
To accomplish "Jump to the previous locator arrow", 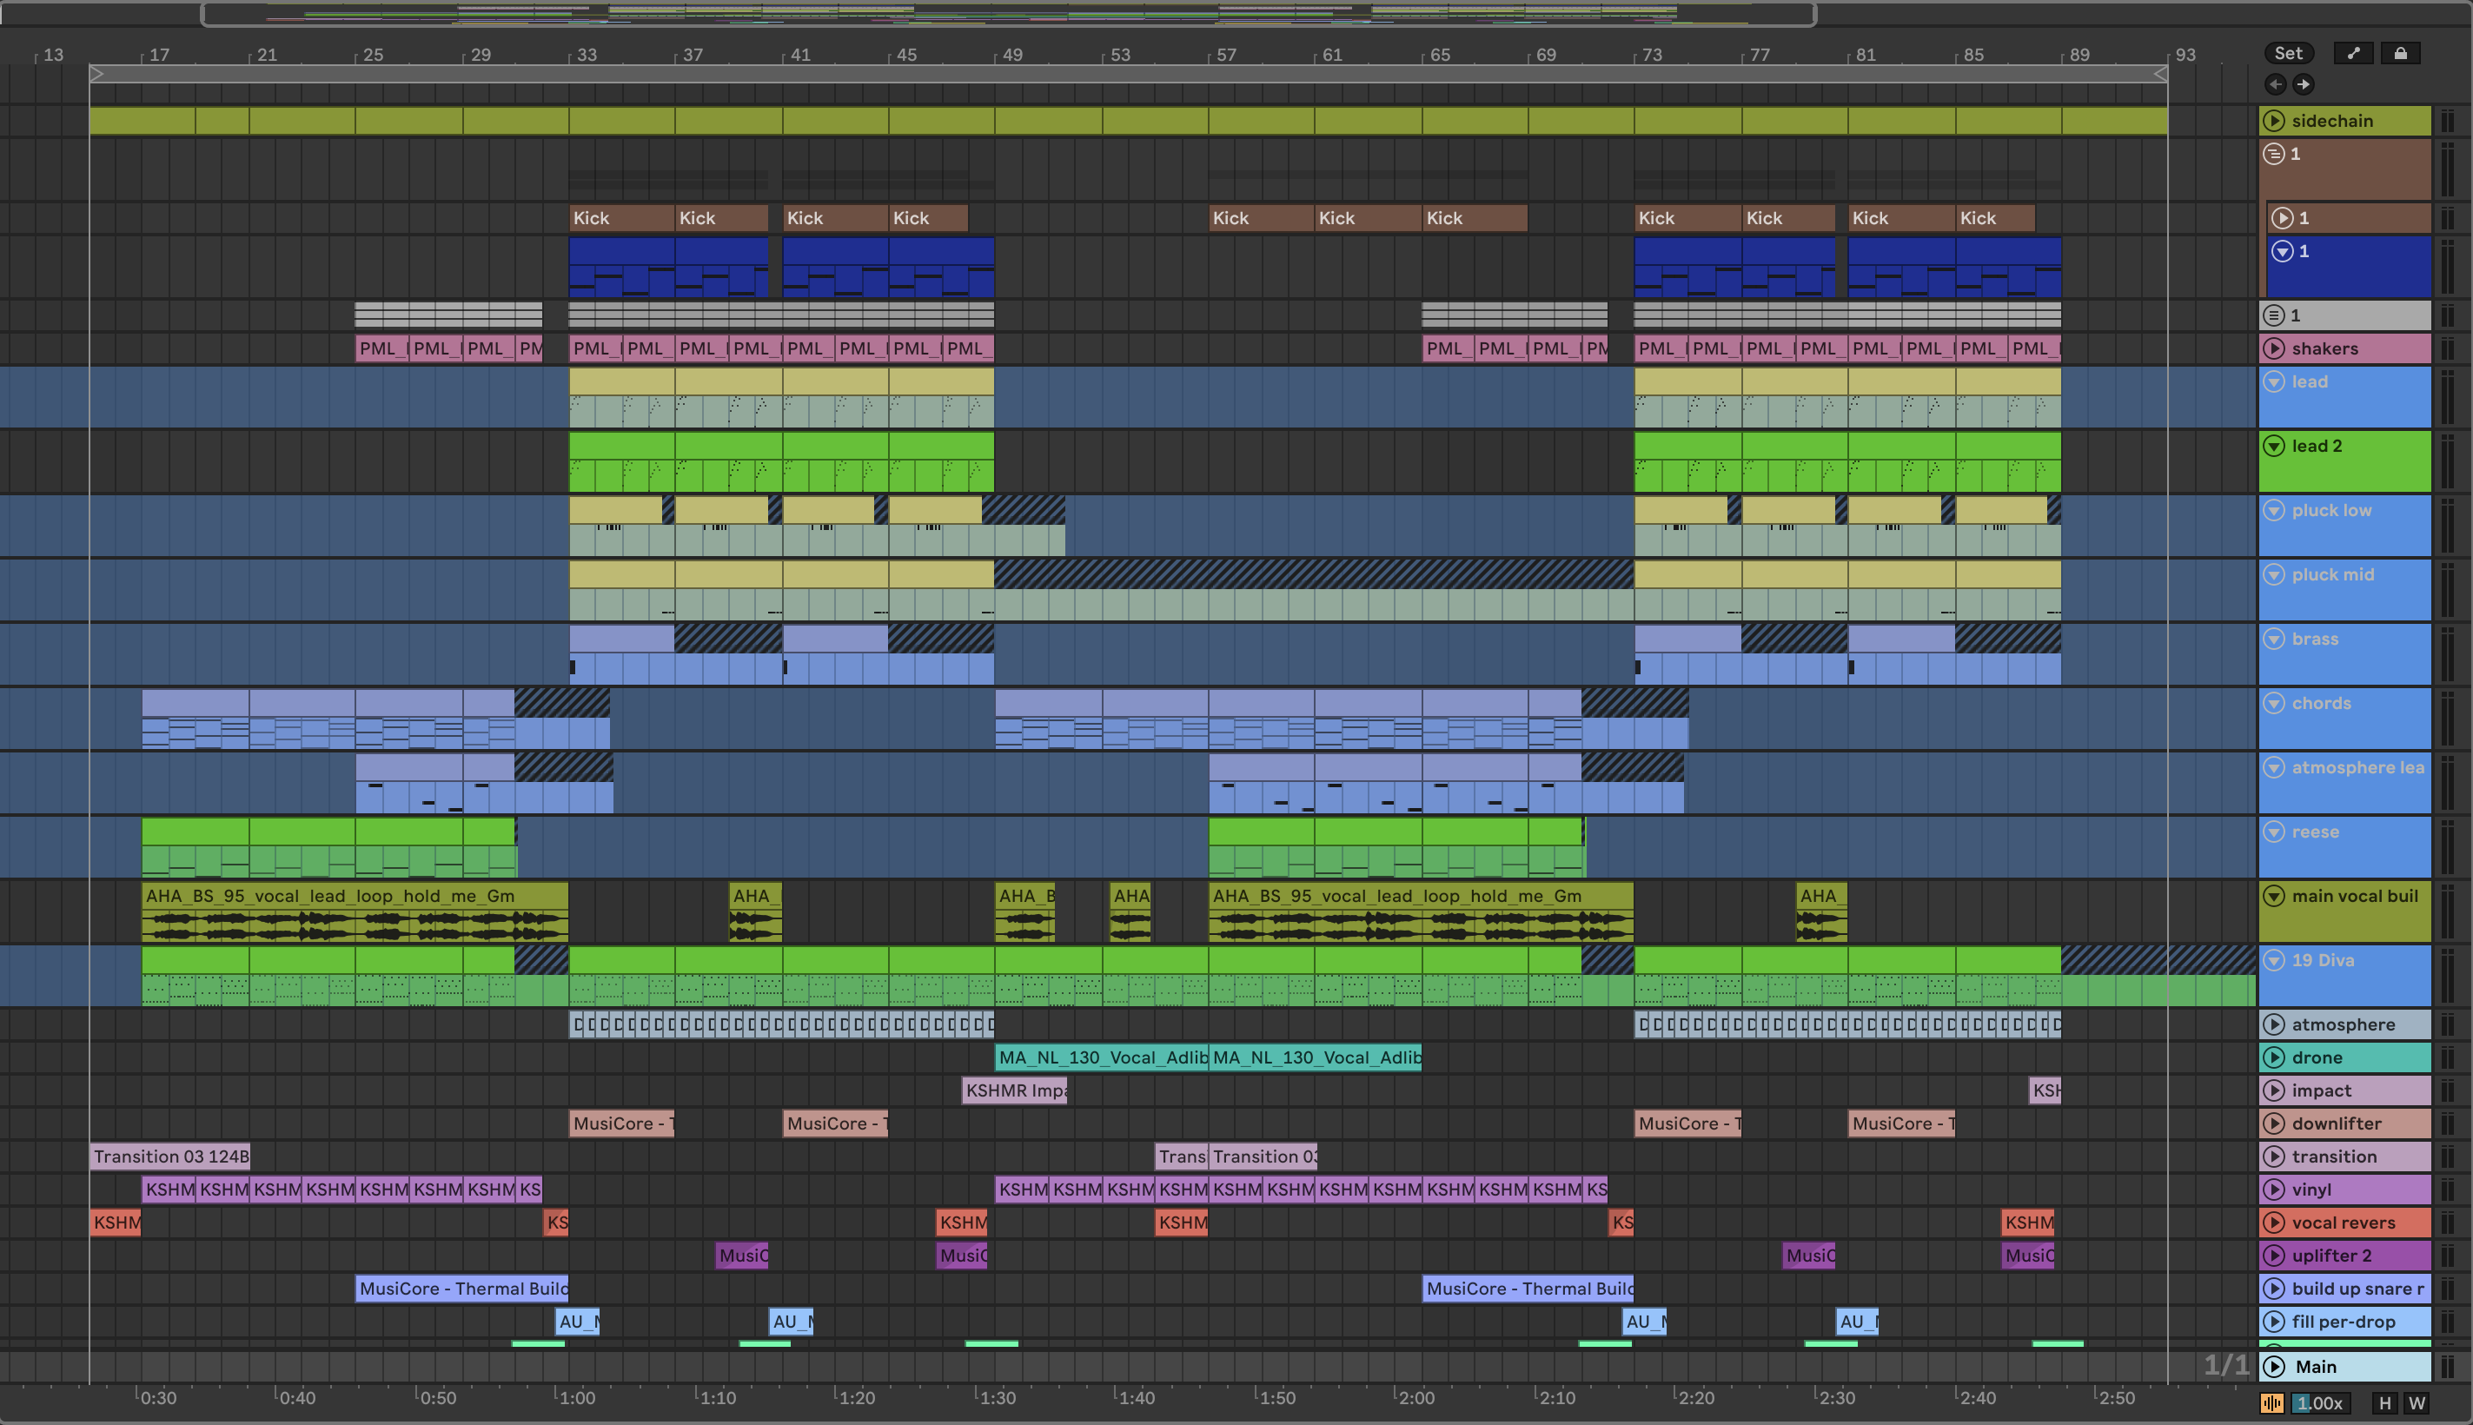I will pos(2276,84).
